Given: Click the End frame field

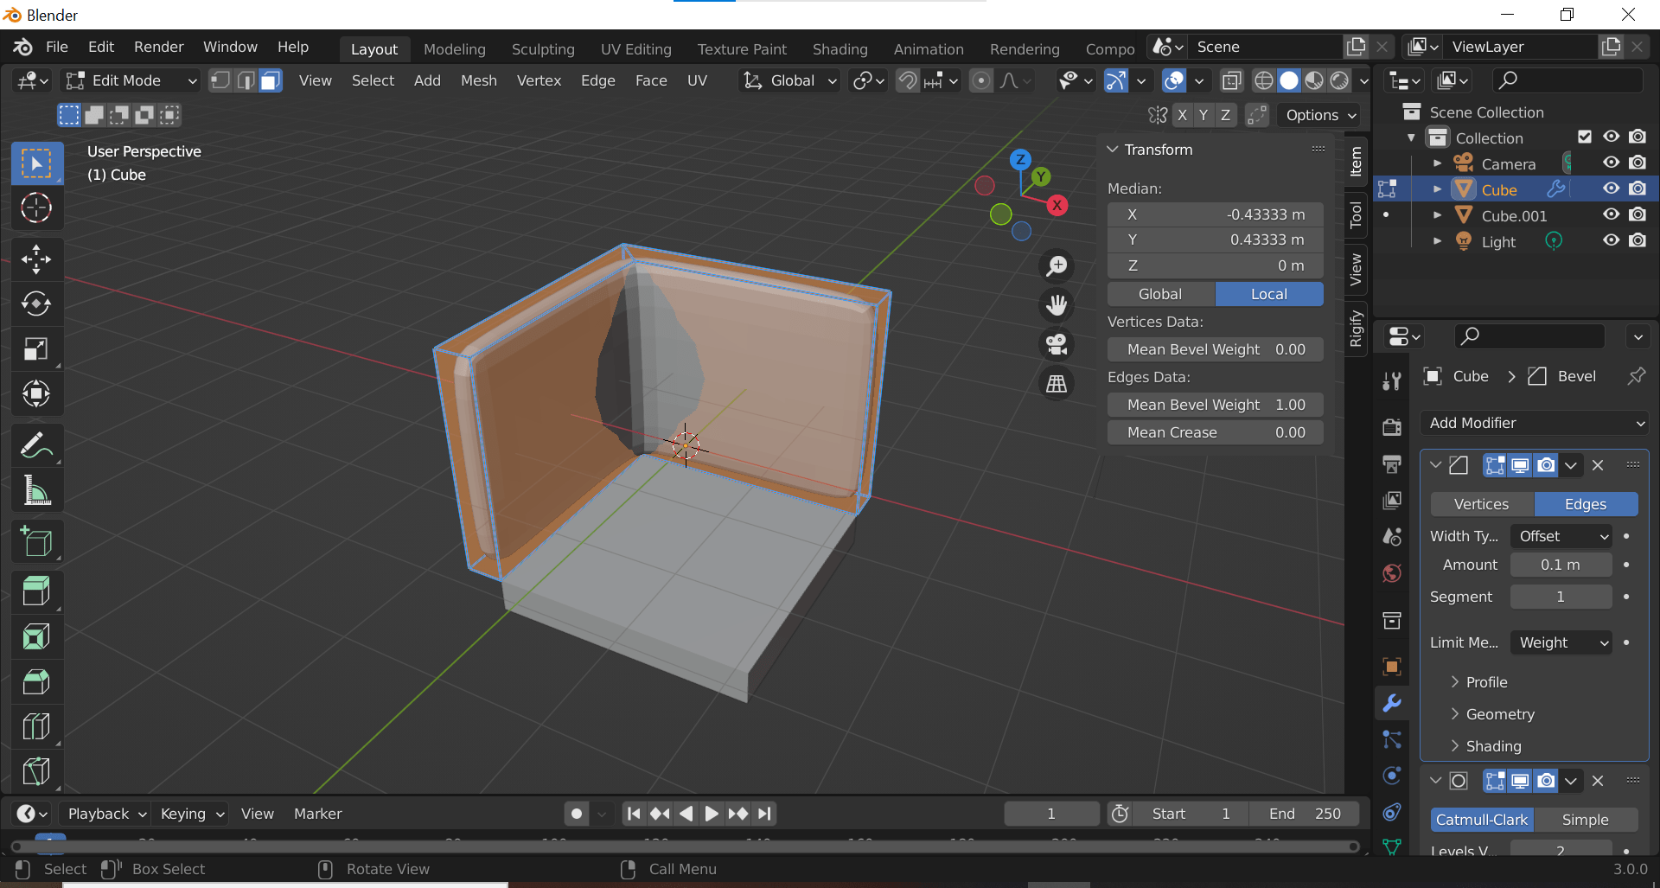Looking at the screenshot, I should pos(1304,814).
